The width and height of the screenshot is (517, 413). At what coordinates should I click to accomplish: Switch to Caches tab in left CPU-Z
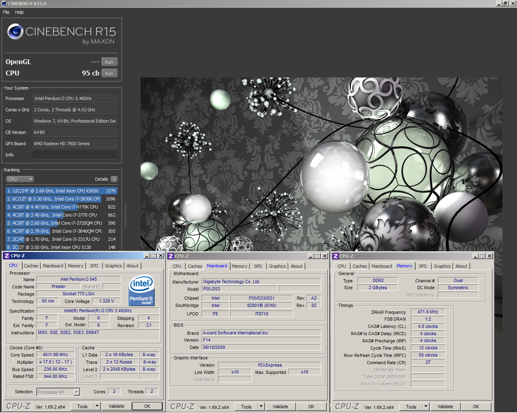(31, 266)
